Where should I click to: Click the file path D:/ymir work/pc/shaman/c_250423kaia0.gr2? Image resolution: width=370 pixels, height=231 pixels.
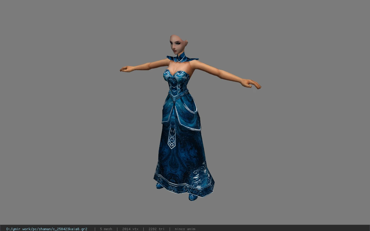click(x=47, y=229)
